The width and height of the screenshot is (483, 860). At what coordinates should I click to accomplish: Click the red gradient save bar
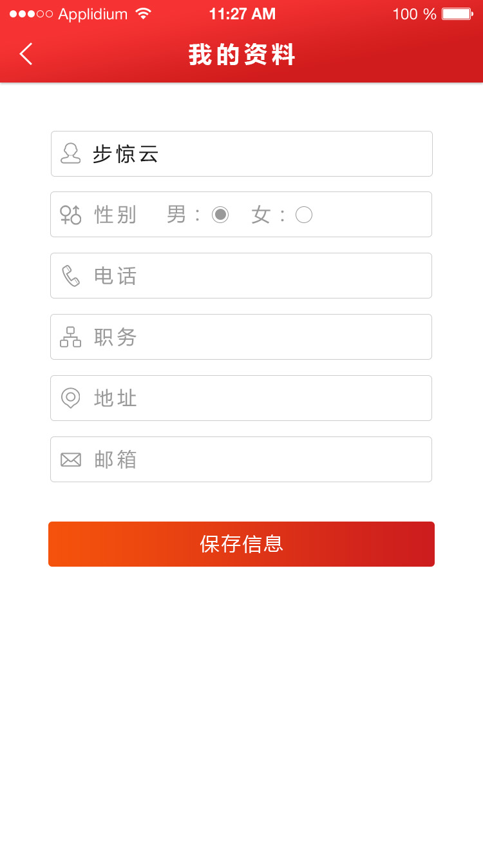point(241,543)
